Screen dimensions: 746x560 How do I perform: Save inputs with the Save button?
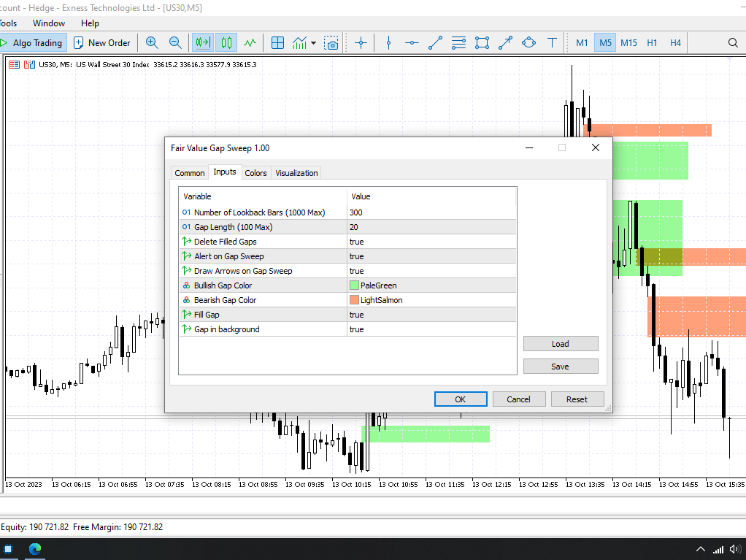point(560,366)
